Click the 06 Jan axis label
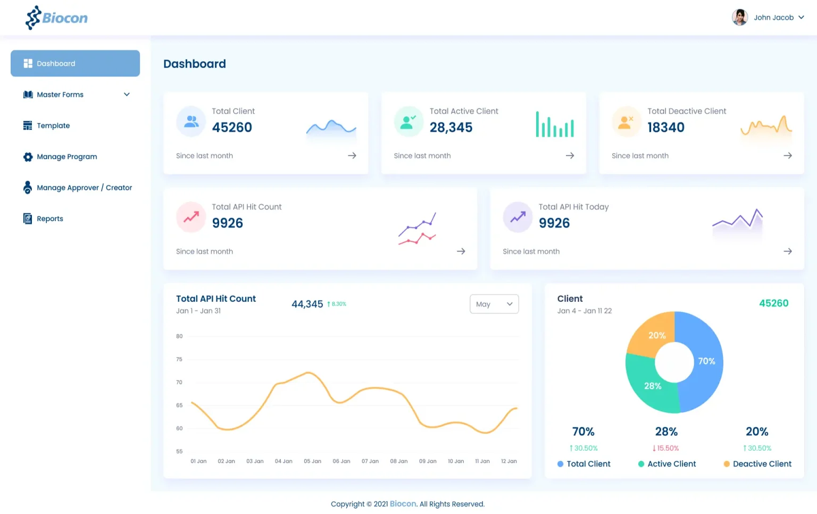817x514 pixels. click(341, 461)
